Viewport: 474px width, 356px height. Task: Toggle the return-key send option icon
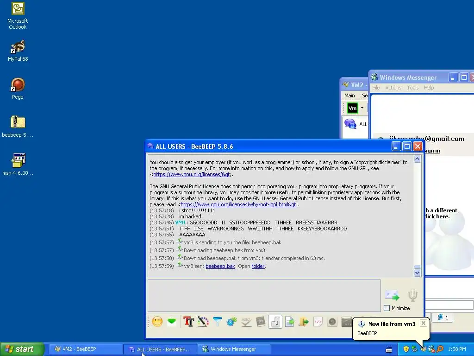tap(275, 322)
